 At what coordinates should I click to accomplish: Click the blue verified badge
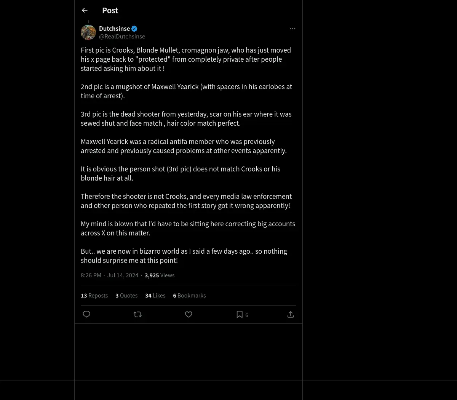[134, 29]
